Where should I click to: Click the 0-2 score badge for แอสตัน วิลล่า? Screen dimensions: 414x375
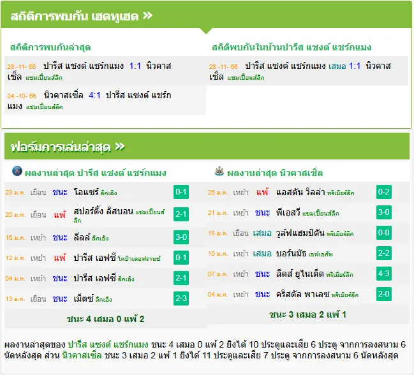(384, 192)
